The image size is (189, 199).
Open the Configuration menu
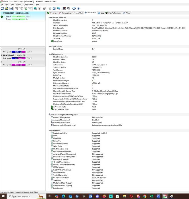click(x=28, y=5)
